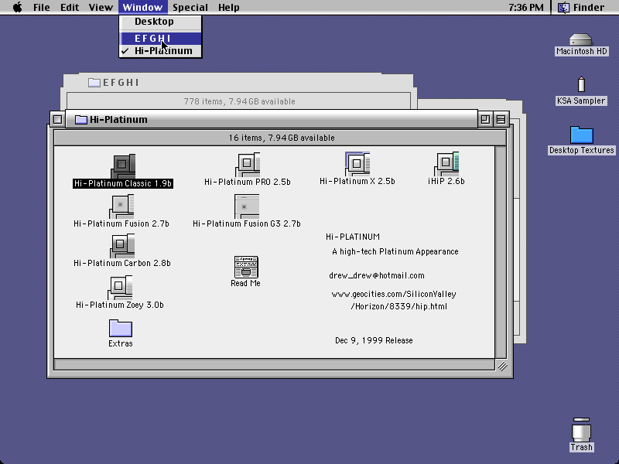Open the Edit menu

click(70, 7)
